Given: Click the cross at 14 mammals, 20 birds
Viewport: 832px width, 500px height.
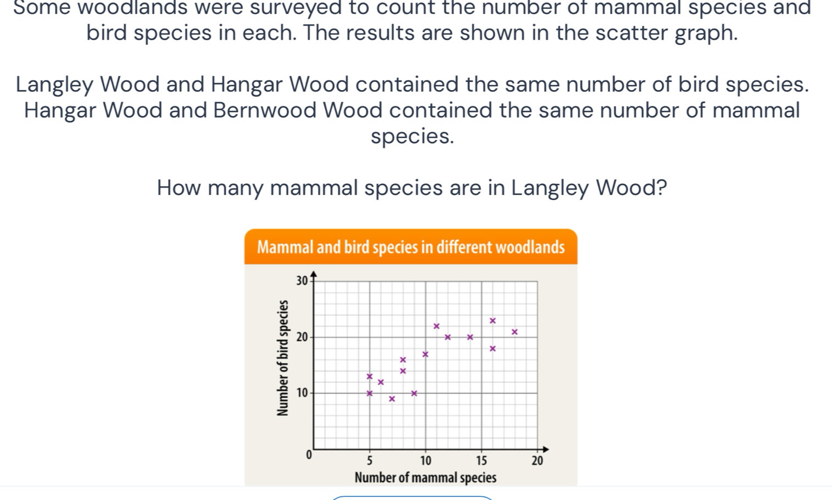Looking at the screenshot, I should 470,337.
